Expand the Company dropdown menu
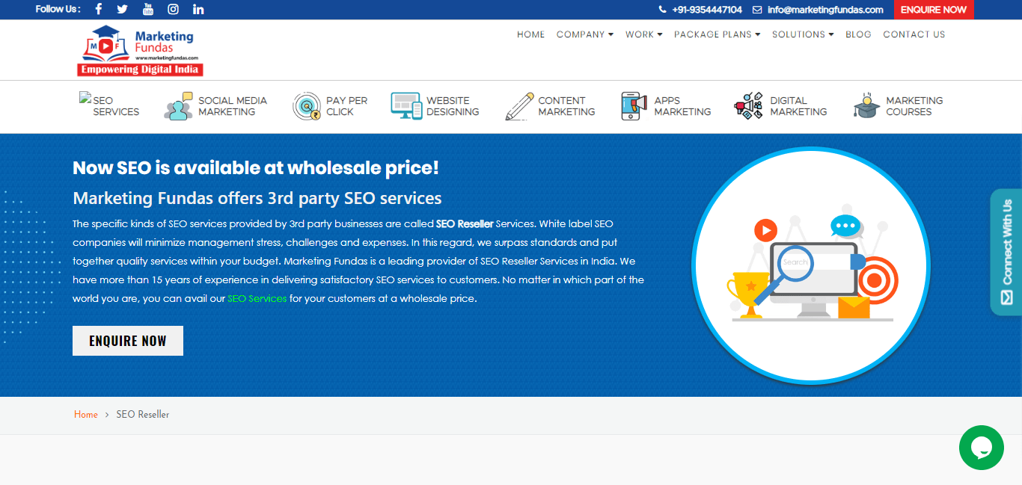 click(584, 34)
